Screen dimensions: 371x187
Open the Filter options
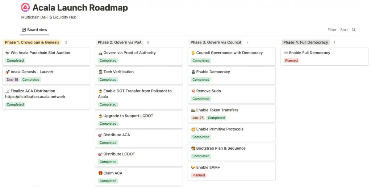tap(332, 30)
